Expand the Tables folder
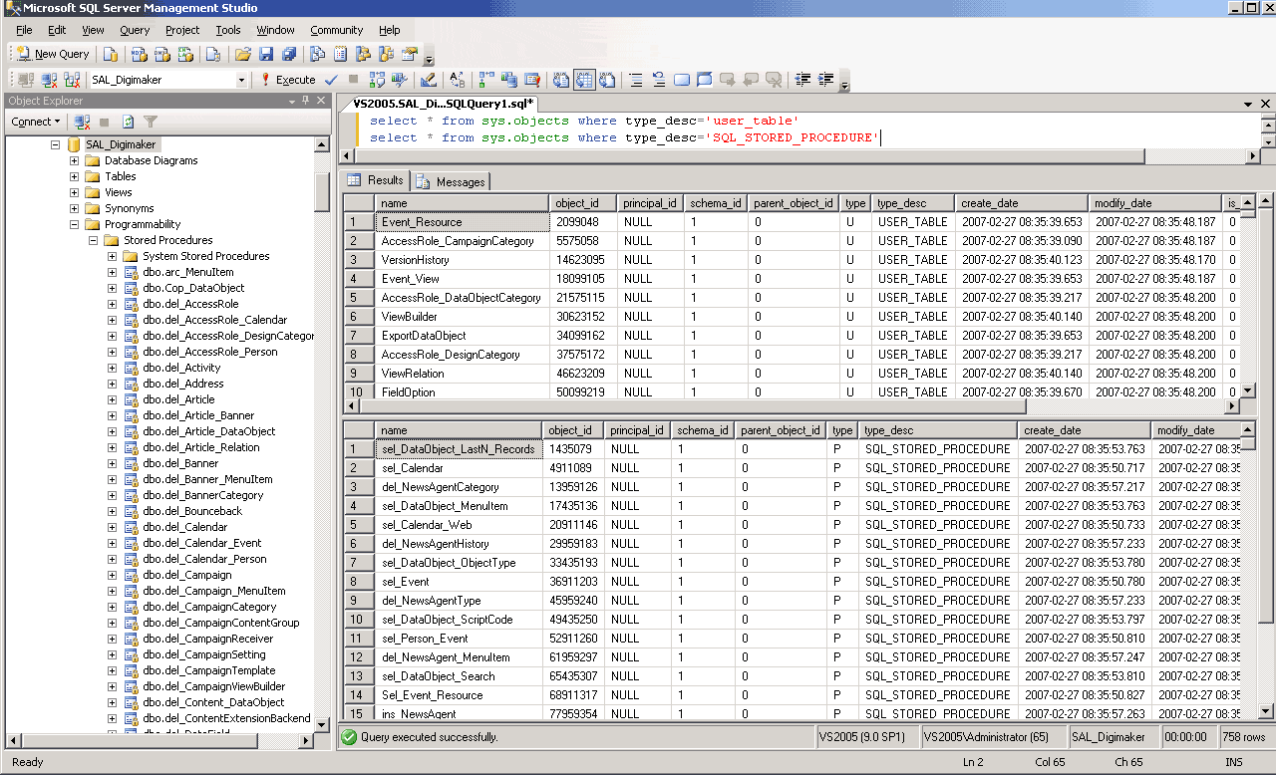1276x775 pixels. 75,176
